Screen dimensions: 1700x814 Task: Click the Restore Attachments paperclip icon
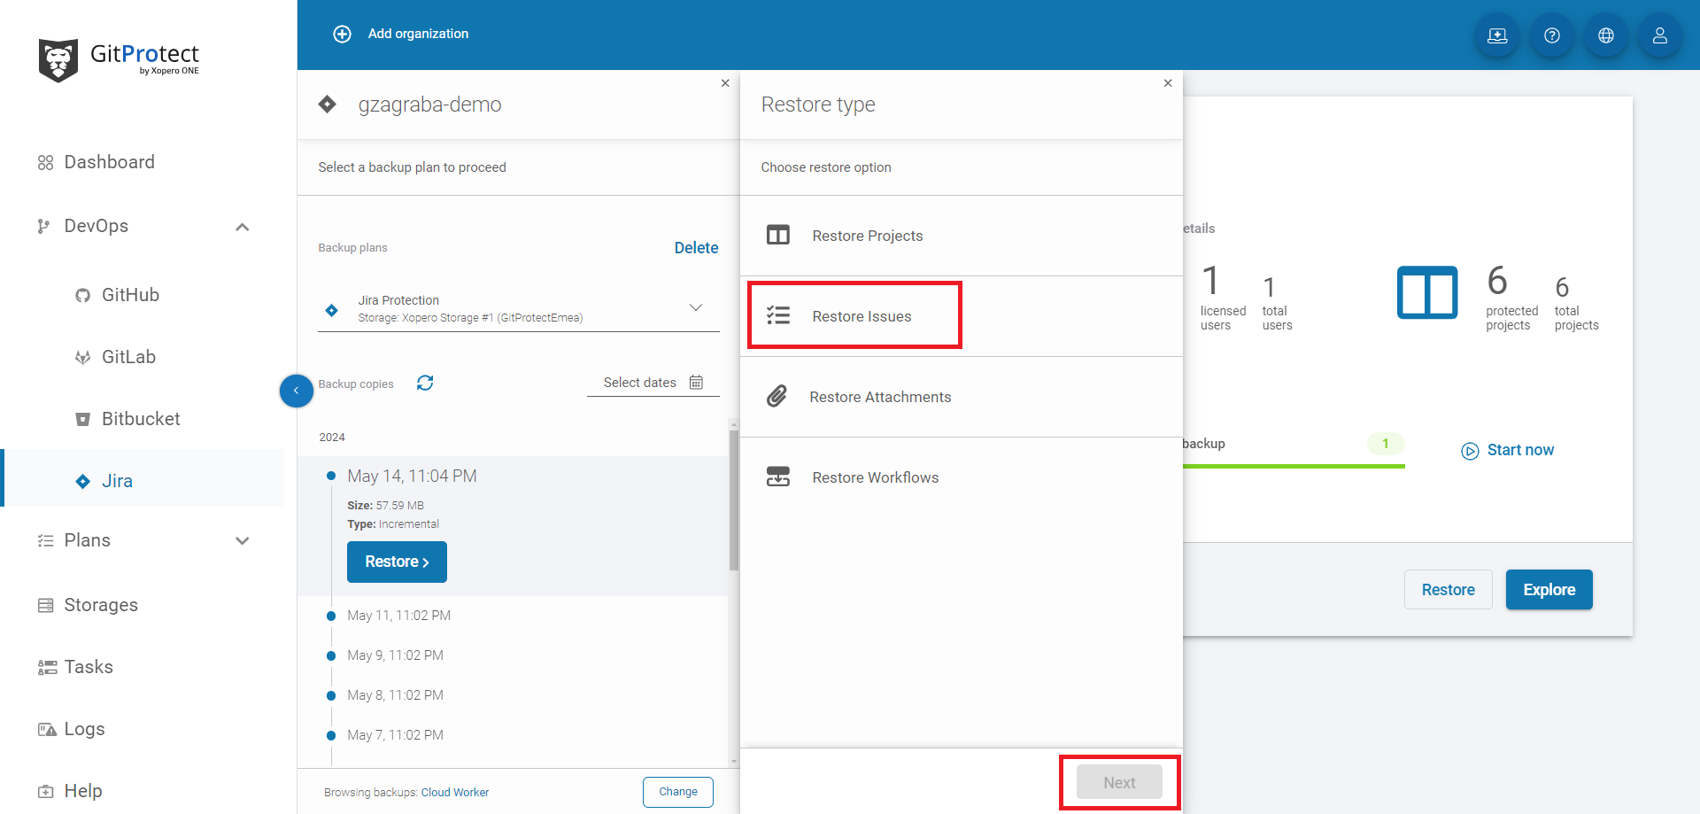tap(777, 396)
